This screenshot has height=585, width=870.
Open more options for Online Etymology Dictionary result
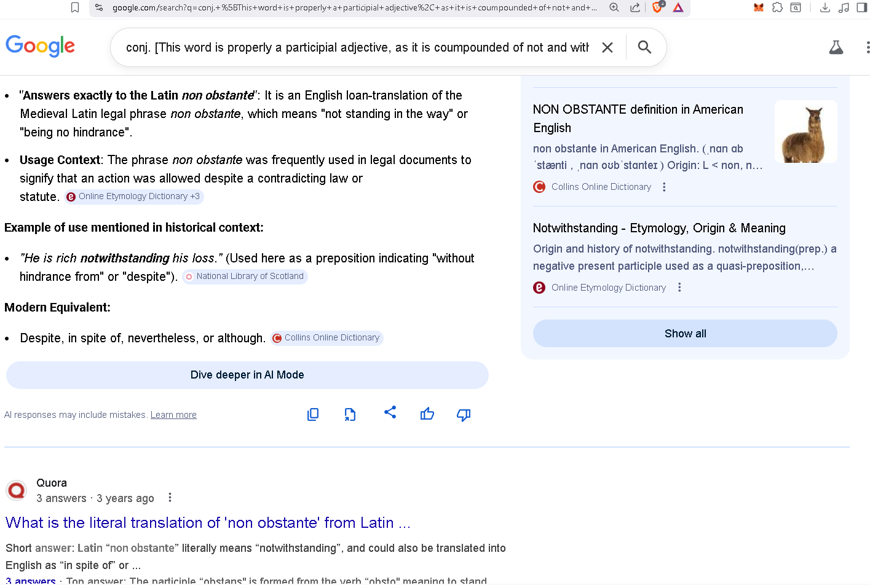click(x=679, y=288)
